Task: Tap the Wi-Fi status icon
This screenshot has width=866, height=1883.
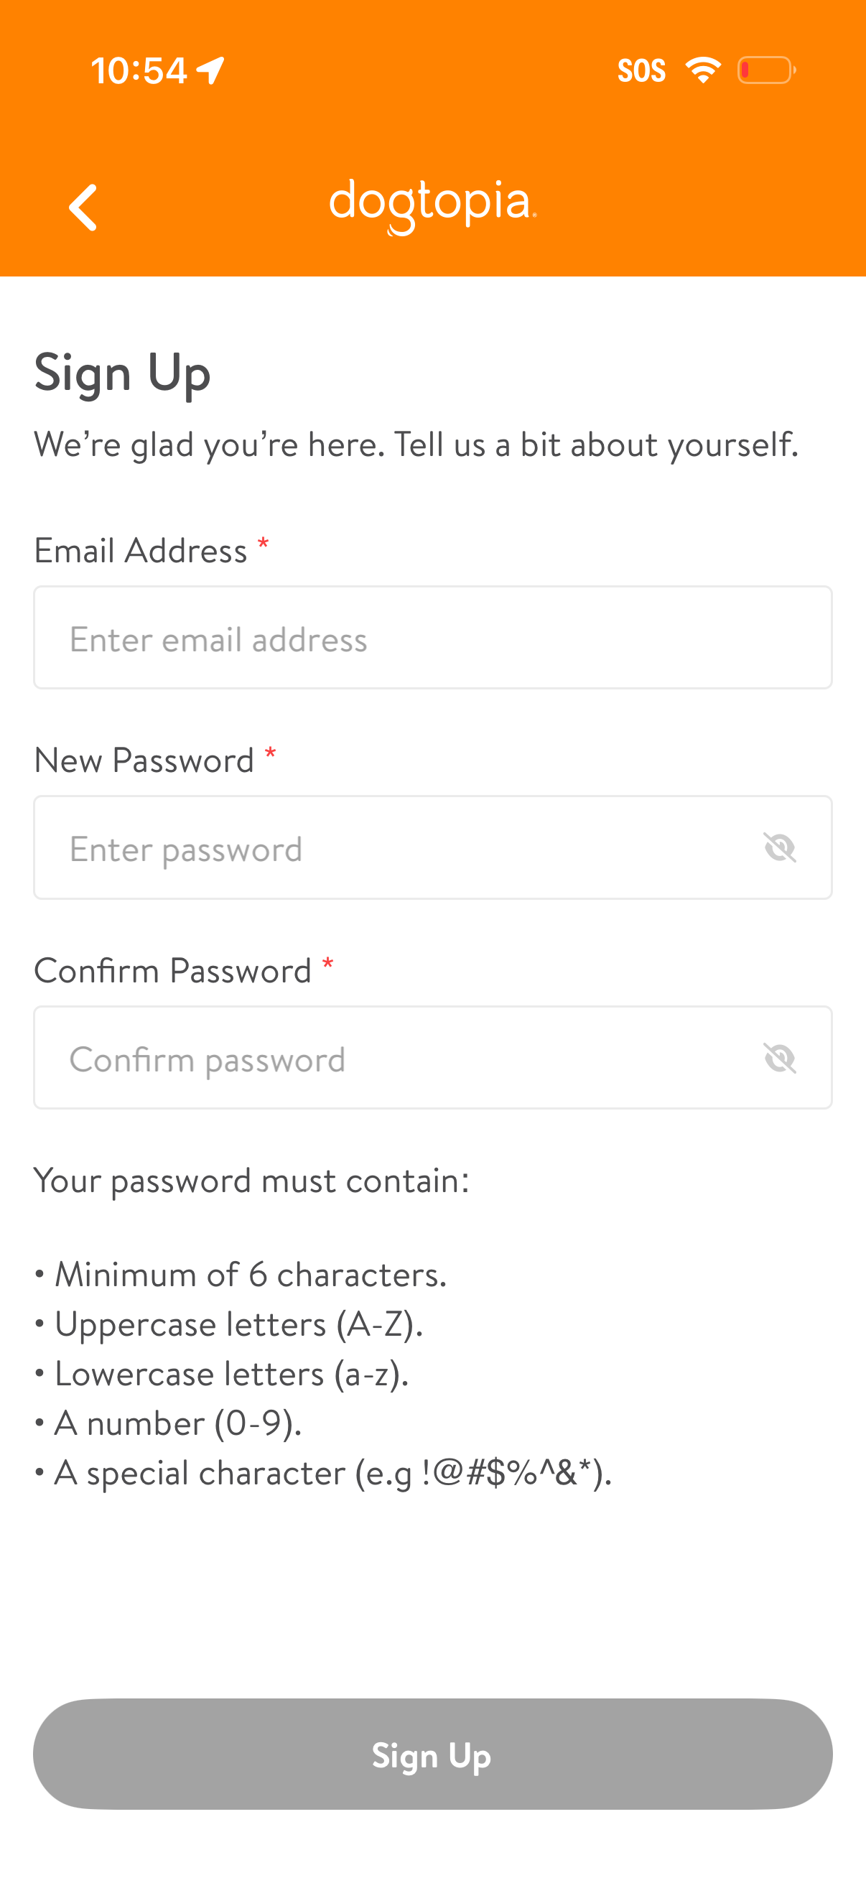Action: pos(702,70)
